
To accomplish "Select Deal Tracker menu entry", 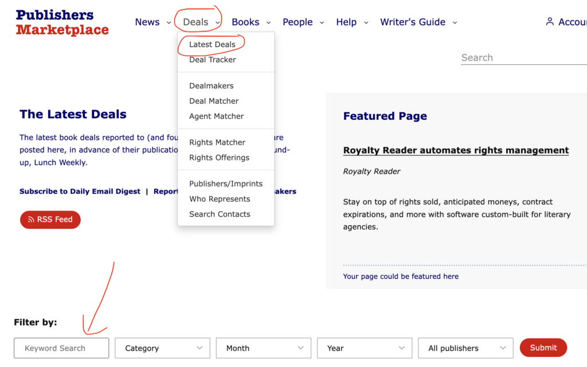I will tap(211, 60).
